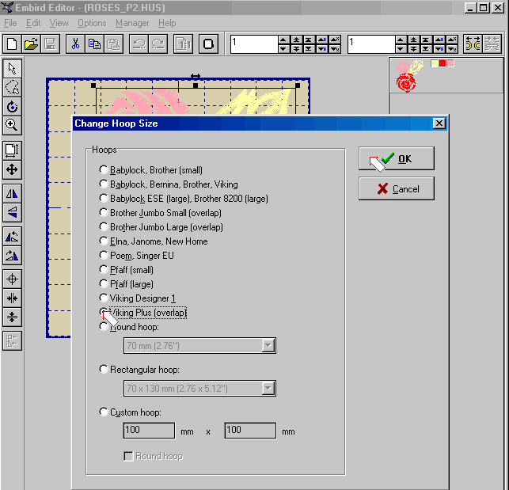Select the arrow pointer tool
The height and width of the screenshot is (490, 509).
click(x=13, y=69)
